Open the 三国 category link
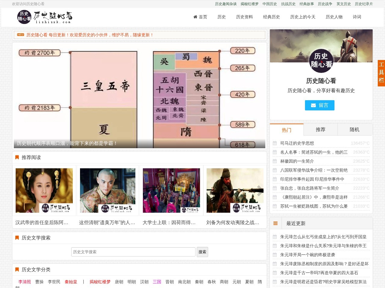This screenshot has width=385, height=288. click(157, 282)
